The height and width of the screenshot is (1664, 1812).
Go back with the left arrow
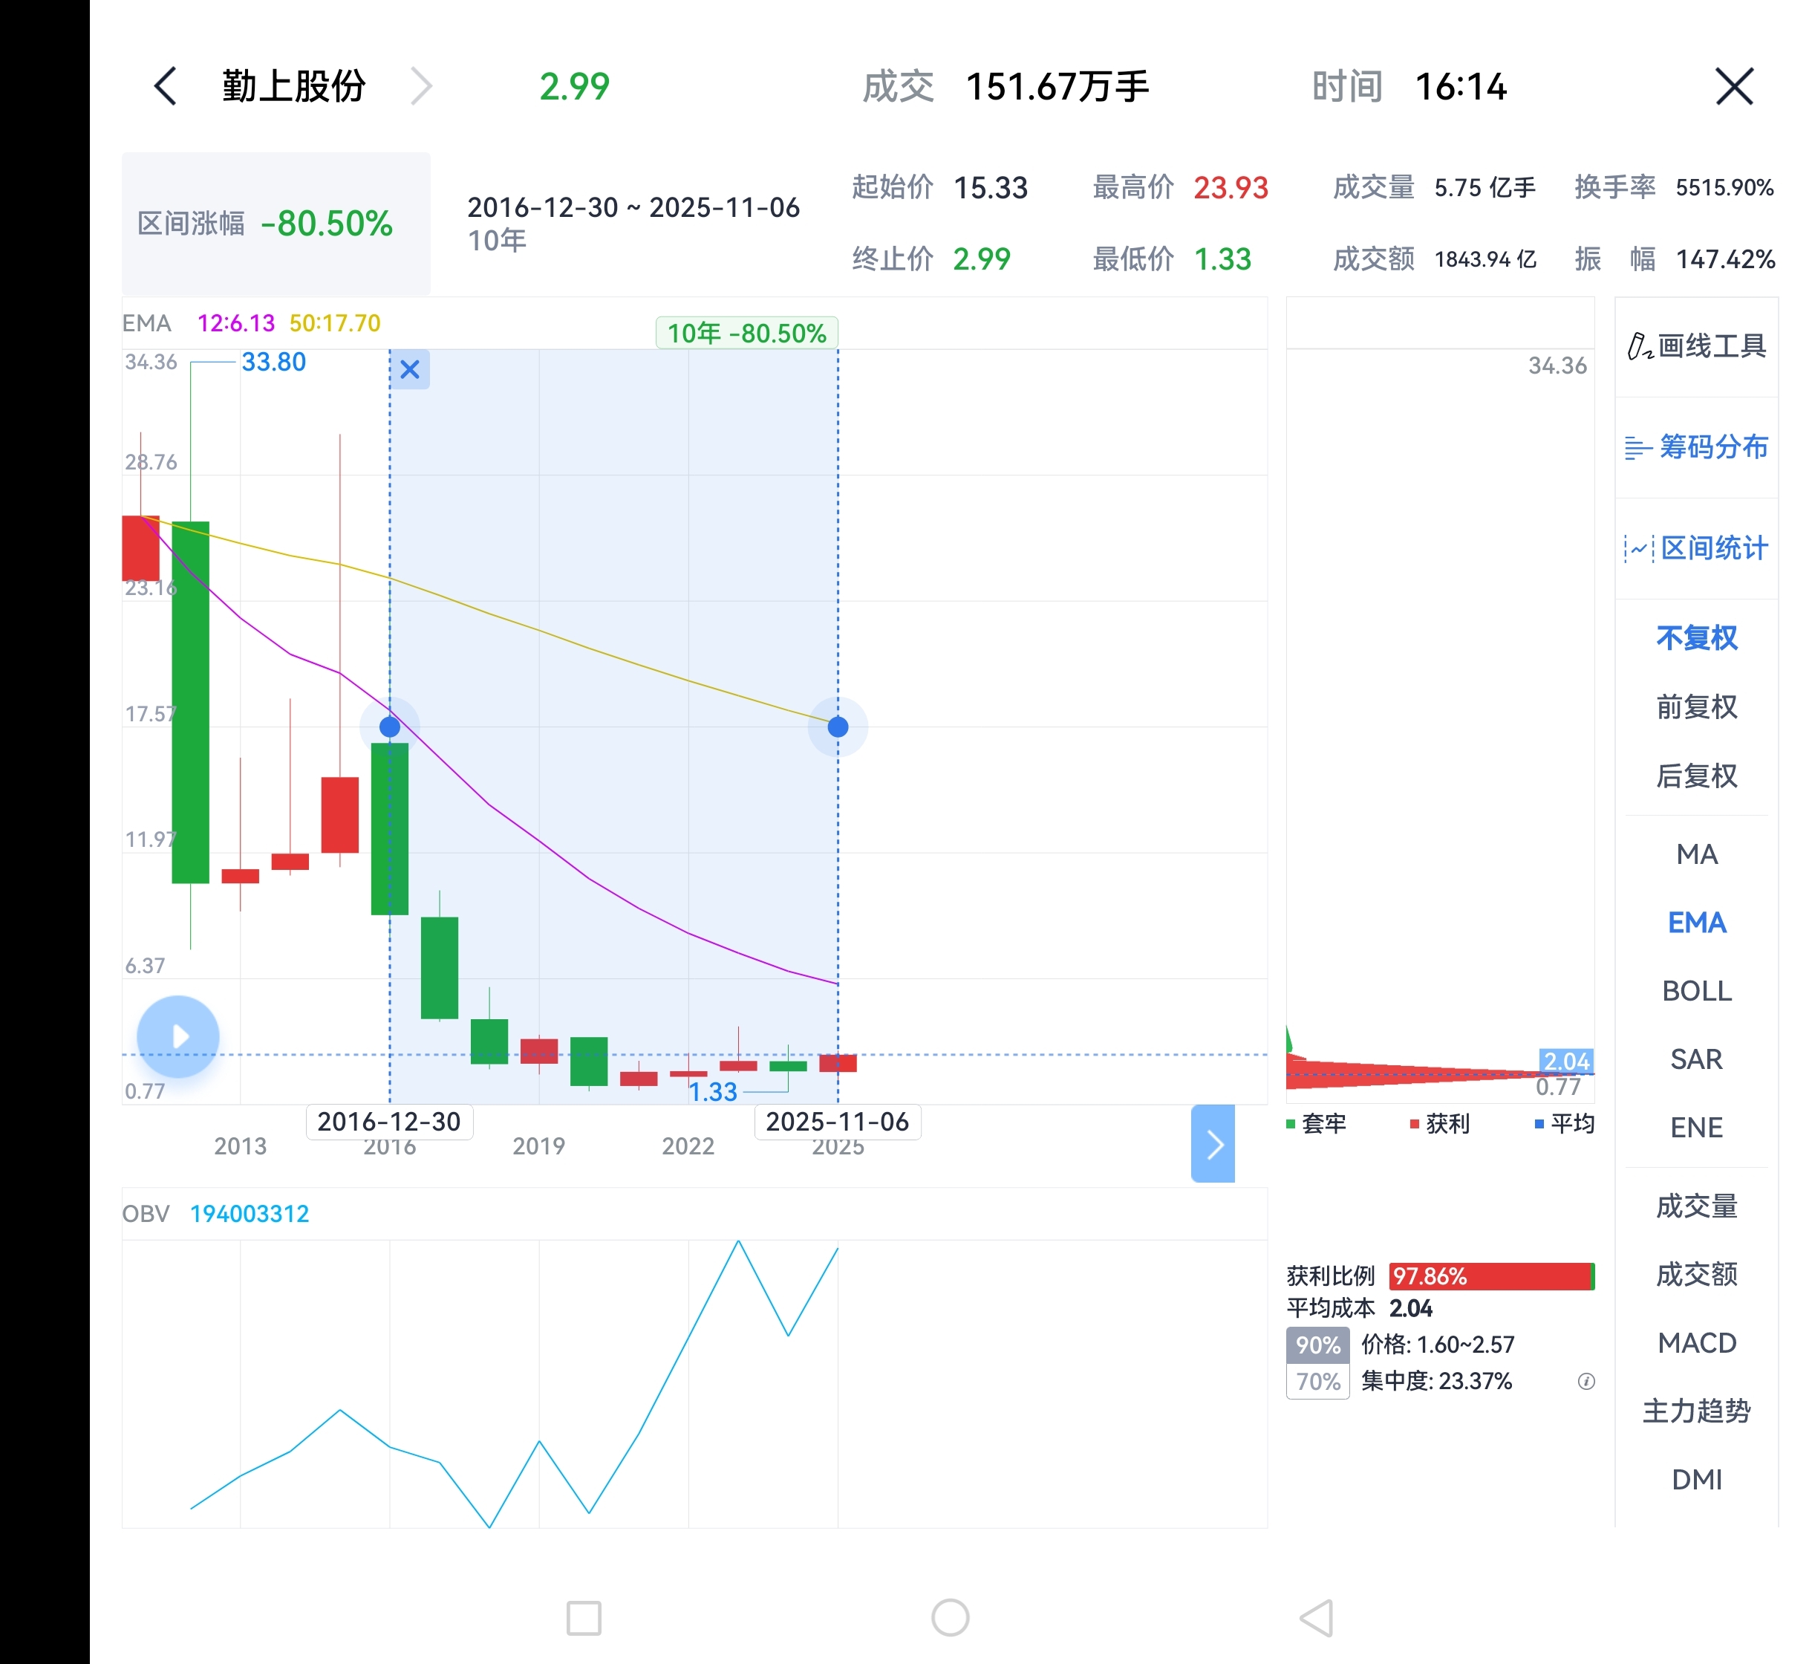[x=166, y=86]
